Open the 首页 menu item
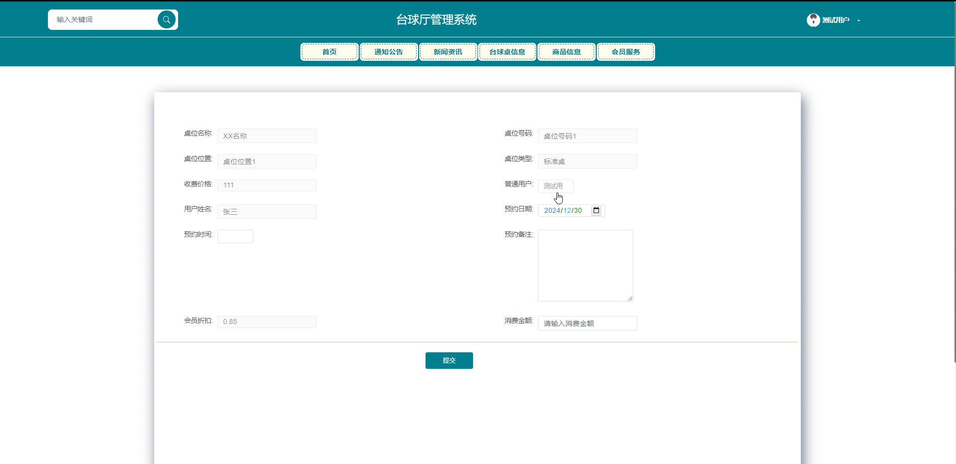Image resolution: width=956 pixels, height=464 pixels. coord(329,52)
